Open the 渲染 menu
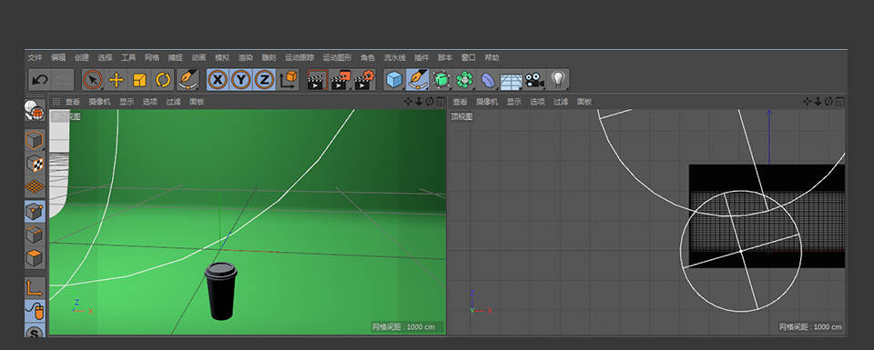 coord(245,57)
